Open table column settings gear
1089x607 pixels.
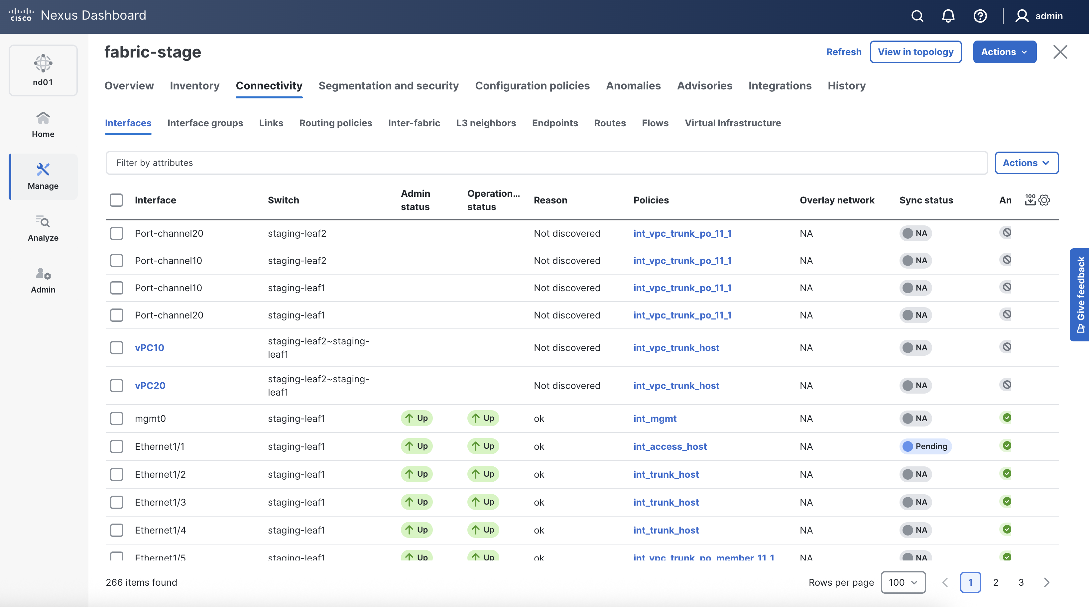[1044, 200]
